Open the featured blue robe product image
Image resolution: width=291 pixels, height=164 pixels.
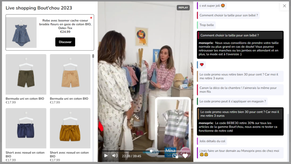pyautogui.click(x=21, y=33)
